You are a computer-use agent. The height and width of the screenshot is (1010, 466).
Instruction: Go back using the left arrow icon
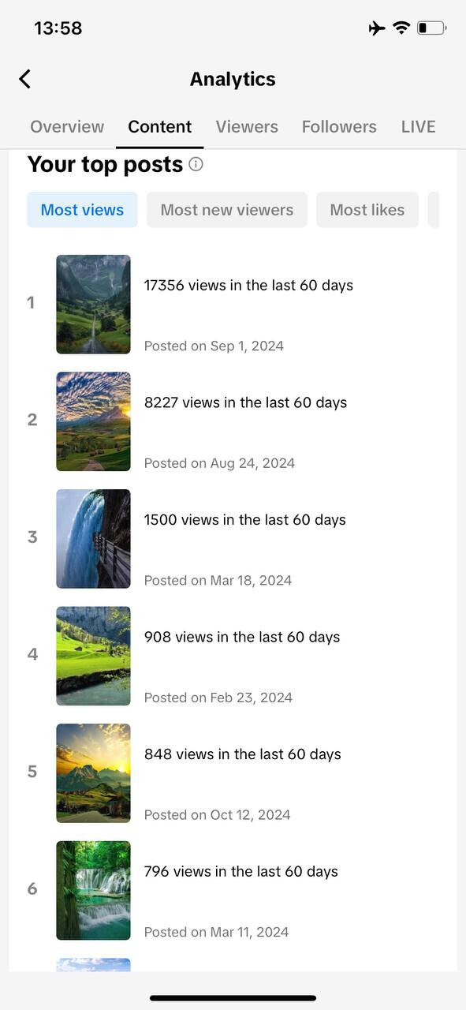(x=25, y=79)
